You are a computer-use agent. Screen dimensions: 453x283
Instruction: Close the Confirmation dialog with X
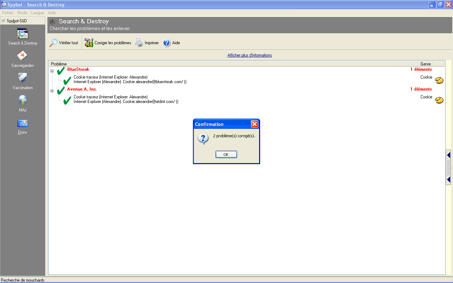pos(254,124)
